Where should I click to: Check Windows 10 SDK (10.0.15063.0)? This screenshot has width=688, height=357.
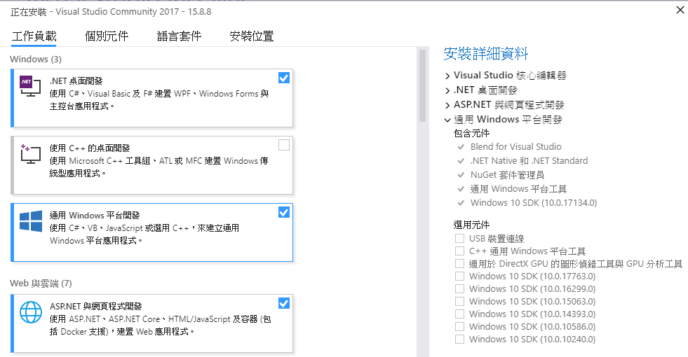click(459, 302)
